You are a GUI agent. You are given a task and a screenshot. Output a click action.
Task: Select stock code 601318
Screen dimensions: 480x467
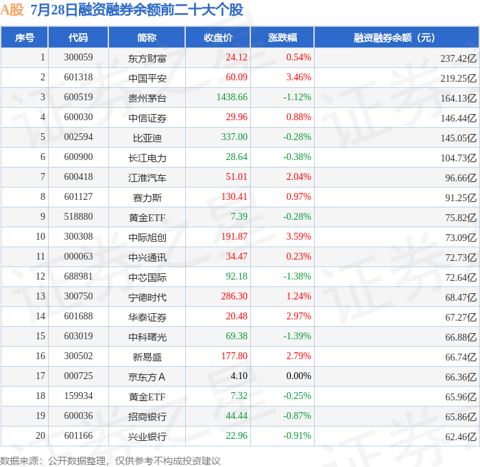[78, 78]
